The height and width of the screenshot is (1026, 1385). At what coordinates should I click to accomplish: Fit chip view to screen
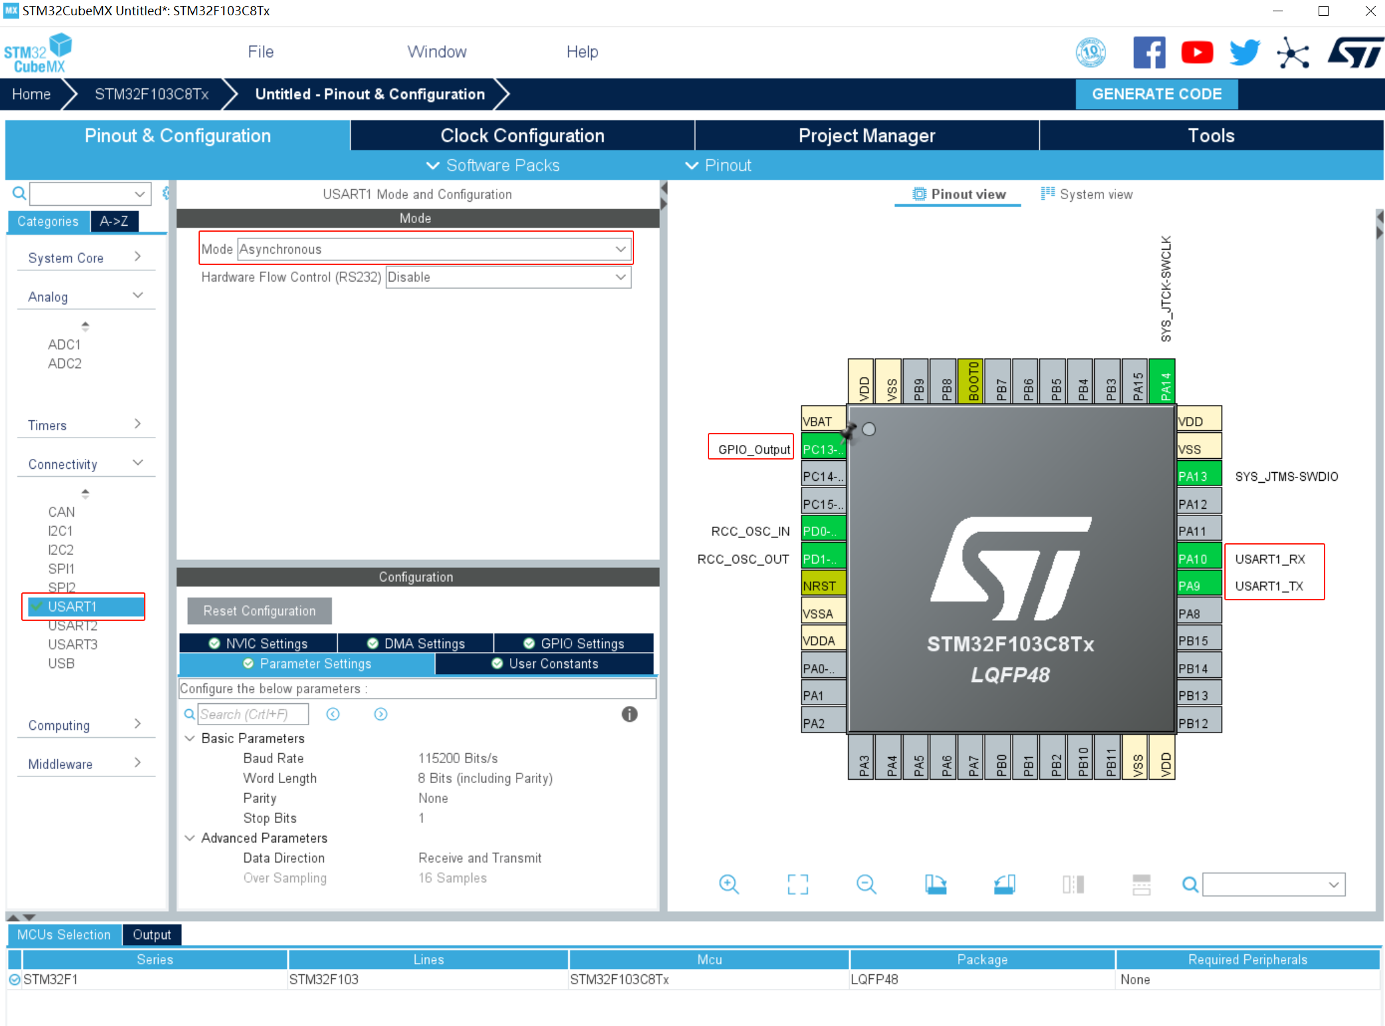point(798,884)
